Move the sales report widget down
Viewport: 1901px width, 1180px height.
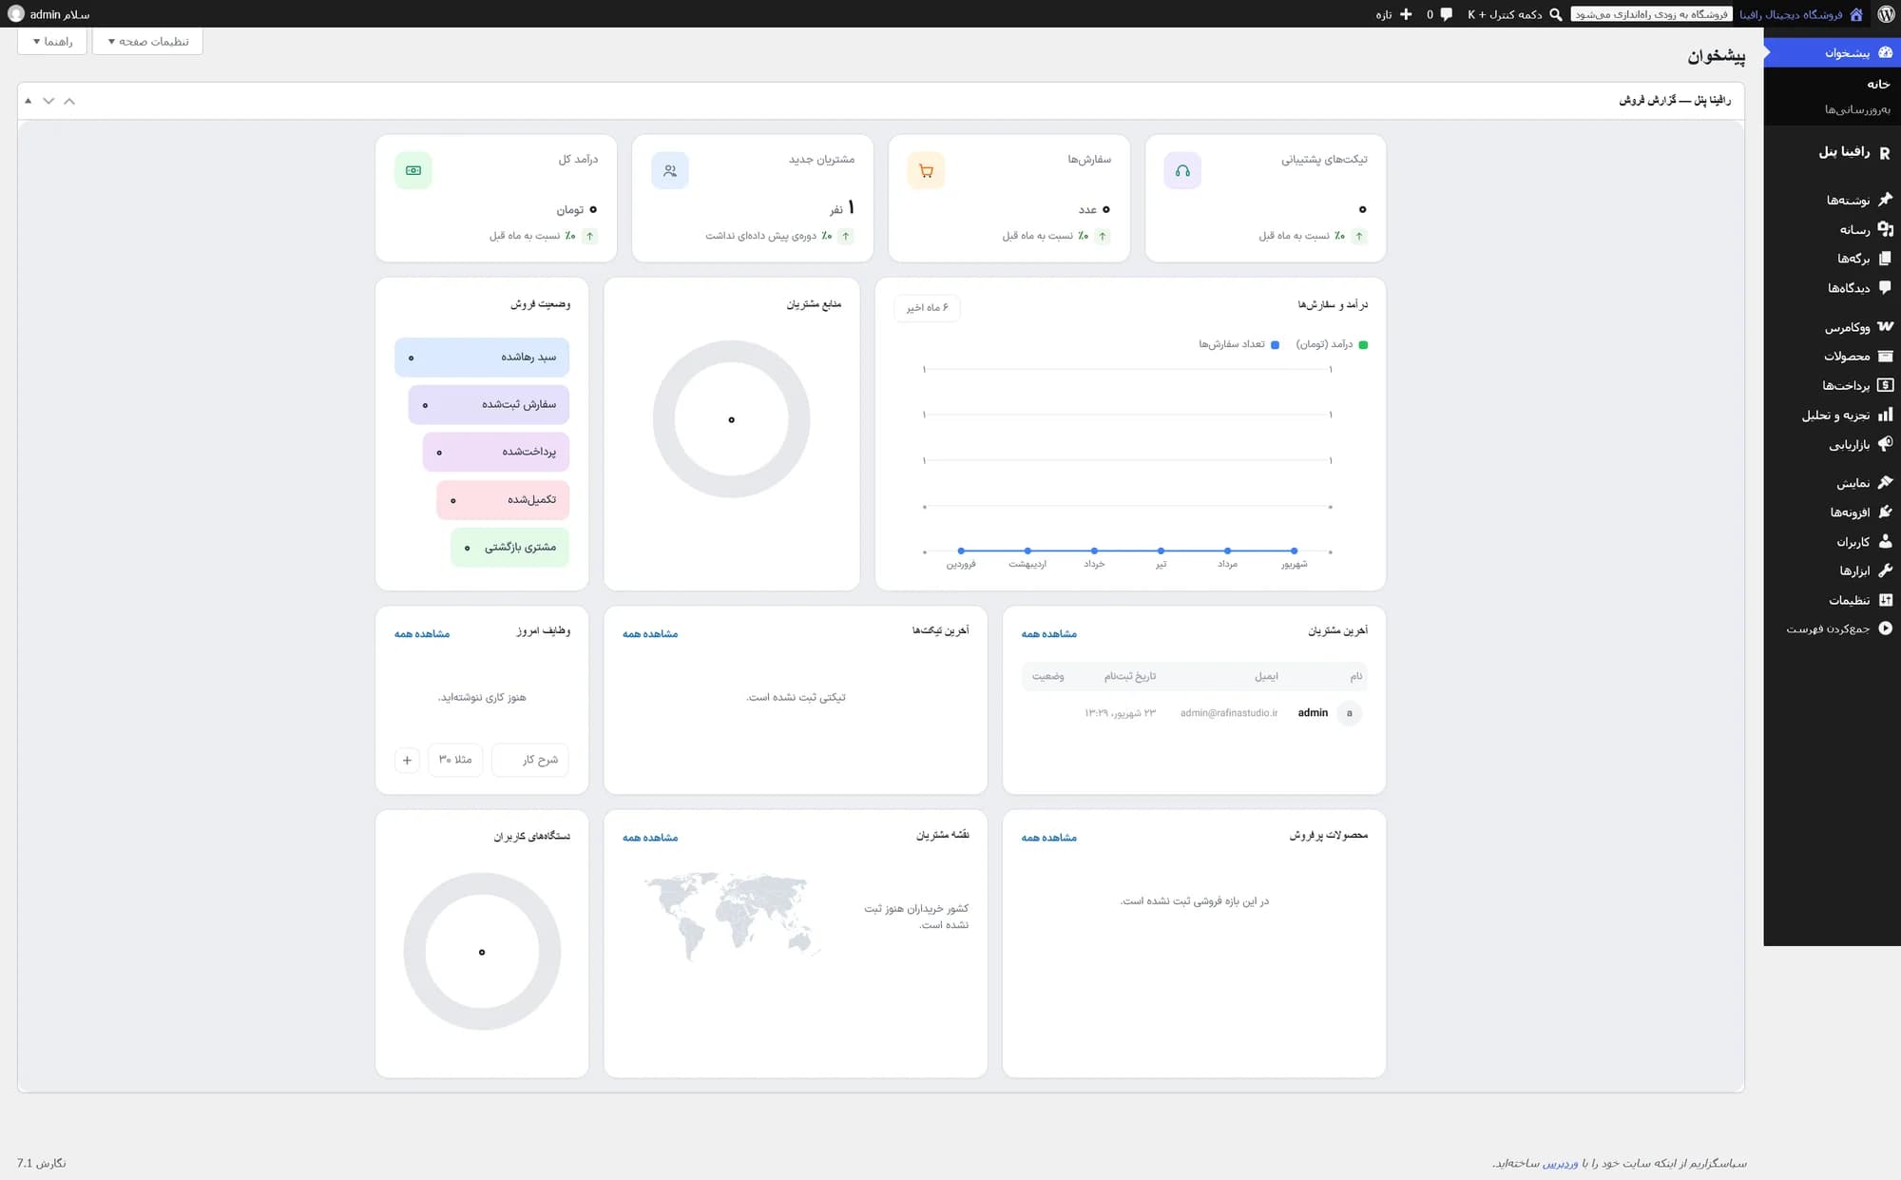point(48,101)
